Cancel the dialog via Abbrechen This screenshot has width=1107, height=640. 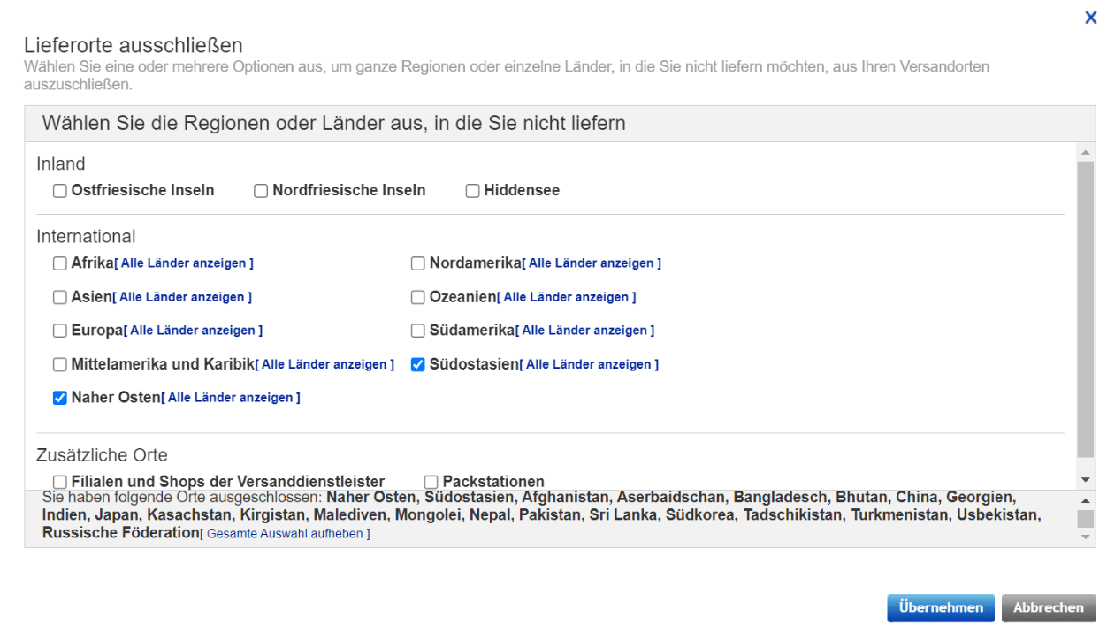(x=1048, y=607)
